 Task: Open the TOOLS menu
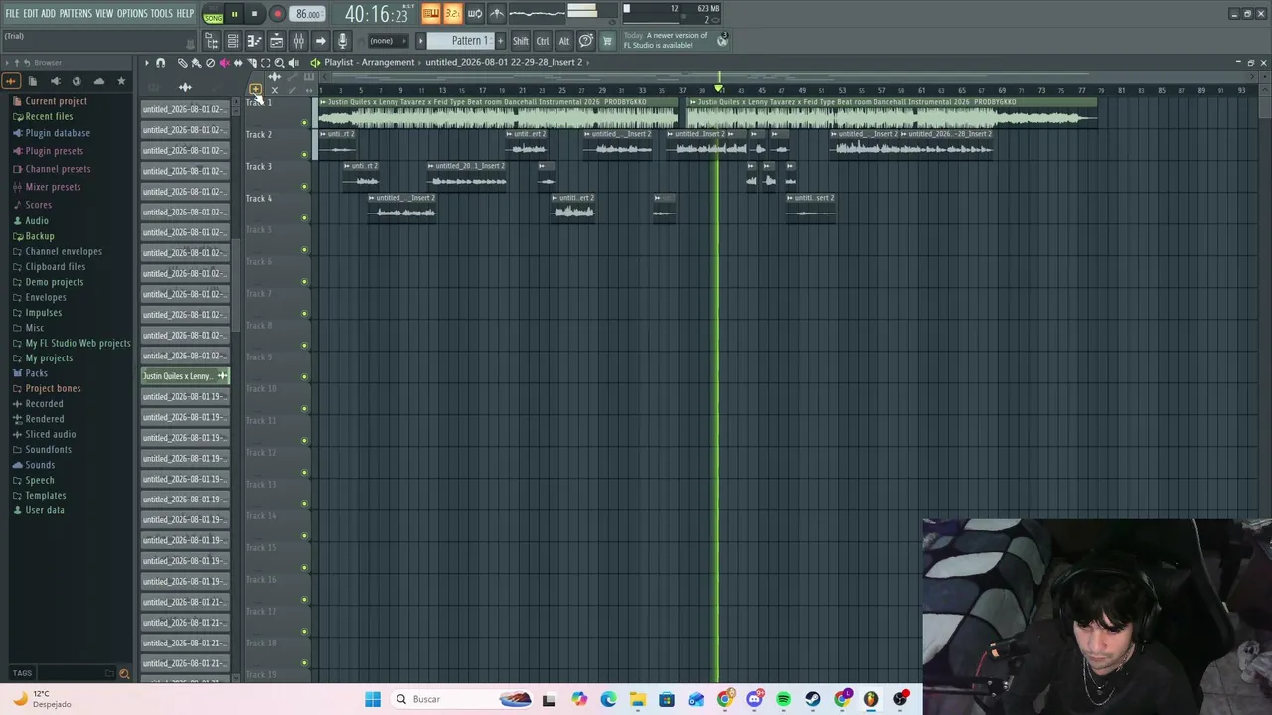pyautogui.click(x=162, y=13)
